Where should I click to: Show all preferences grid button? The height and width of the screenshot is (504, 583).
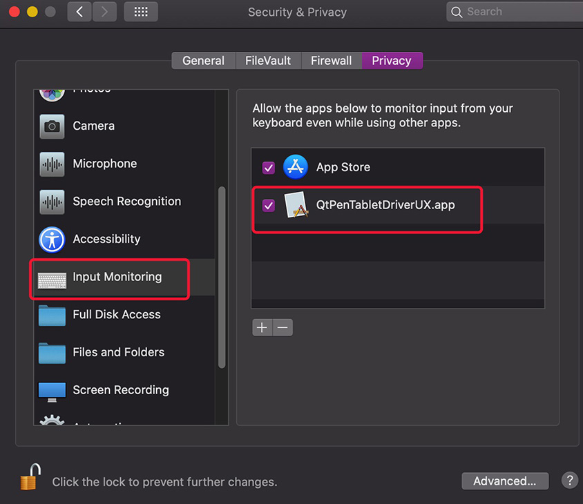pos(141,12)
